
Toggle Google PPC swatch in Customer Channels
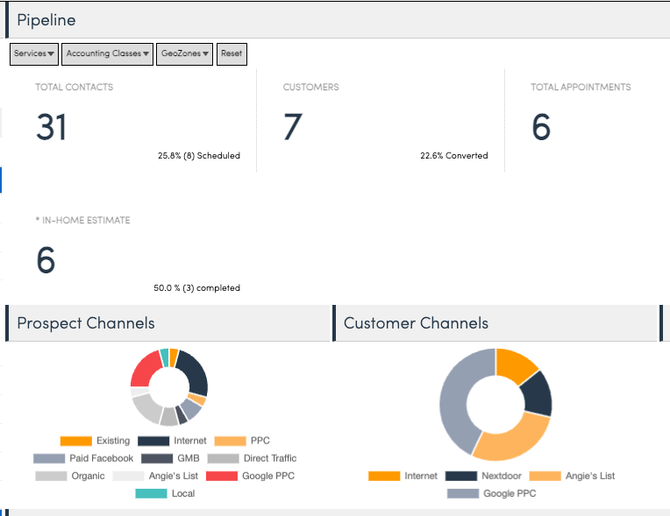pos(463,493)
